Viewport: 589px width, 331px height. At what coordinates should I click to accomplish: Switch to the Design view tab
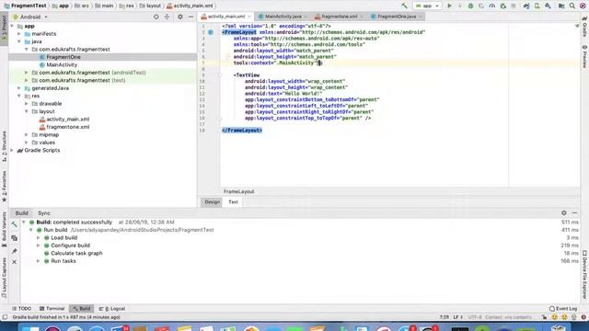click(212, 202)
